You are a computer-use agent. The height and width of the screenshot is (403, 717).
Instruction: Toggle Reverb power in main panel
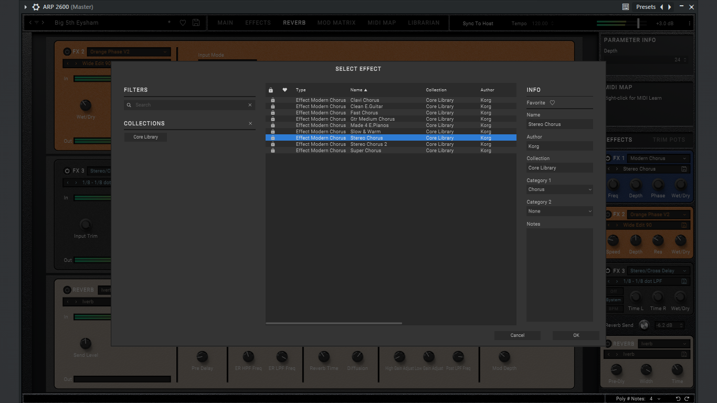click(67, 290)
